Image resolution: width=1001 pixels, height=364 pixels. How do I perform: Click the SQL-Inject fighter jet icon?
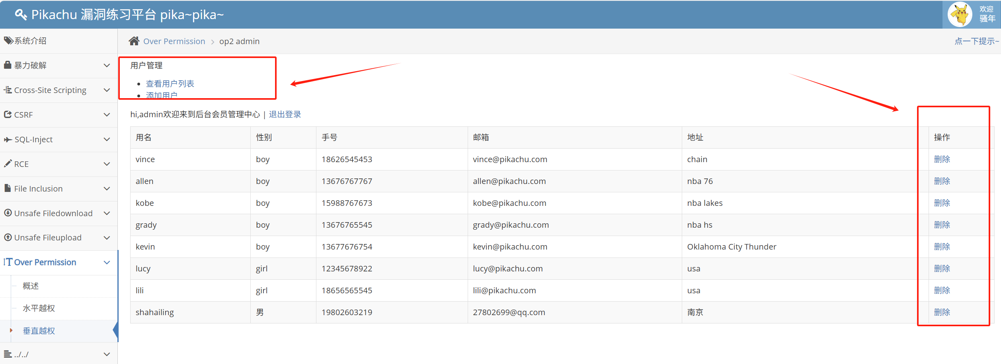click(x=8, y=139)
